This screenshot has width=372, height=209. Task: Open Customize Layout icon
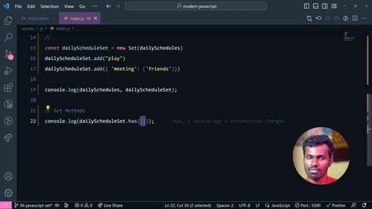[334, 6]
